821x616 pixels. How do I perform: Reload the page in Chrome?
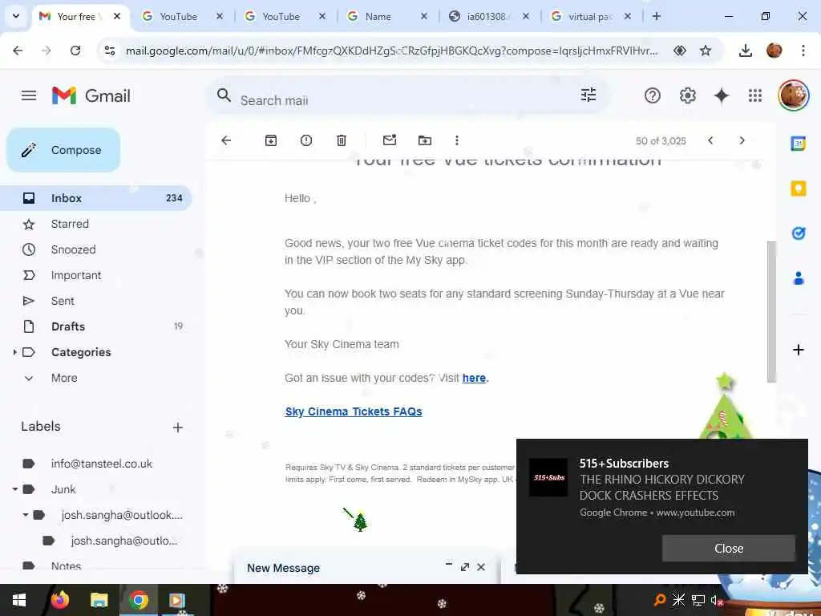pyautogui.click(x=75, y=51)
